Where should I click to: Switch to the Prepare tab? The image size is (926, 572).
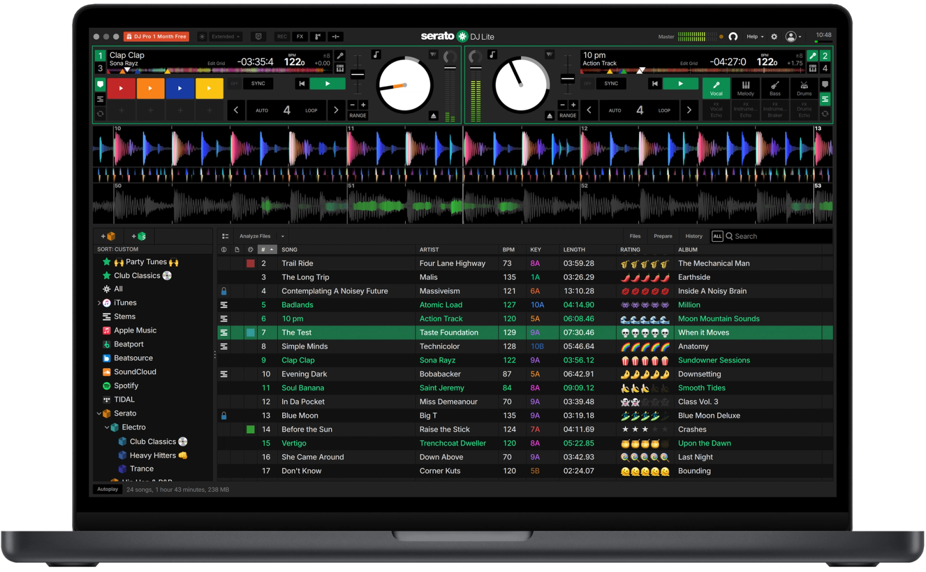pyautogui.click(x=663, y=236)
